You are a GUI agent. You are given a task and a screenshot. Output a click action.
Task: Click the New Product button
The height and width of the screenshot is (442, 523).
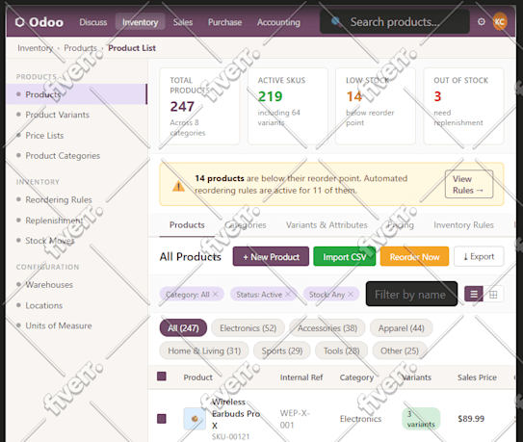[271, 257]
